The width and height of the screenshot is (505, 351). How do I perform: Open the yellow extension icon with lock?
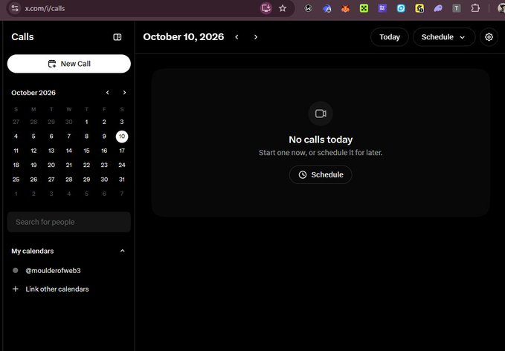tap(419, 8)
